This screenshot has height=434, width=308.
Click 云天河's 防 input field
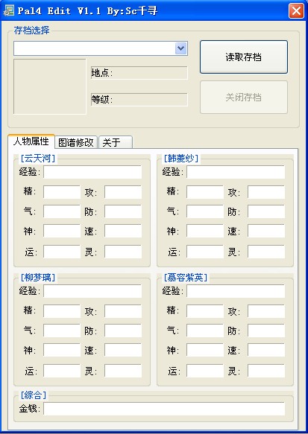123,211
